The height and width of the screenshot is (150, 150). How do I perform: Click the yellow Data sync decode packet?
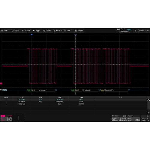pos(102,90)
